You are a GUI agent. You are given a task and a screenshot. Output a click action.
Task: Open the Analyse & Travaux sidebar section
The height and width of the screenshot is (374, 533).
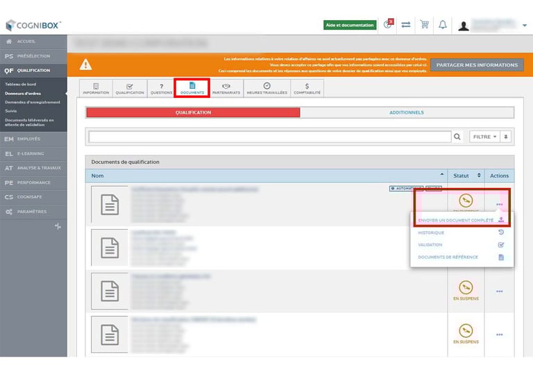33,168
